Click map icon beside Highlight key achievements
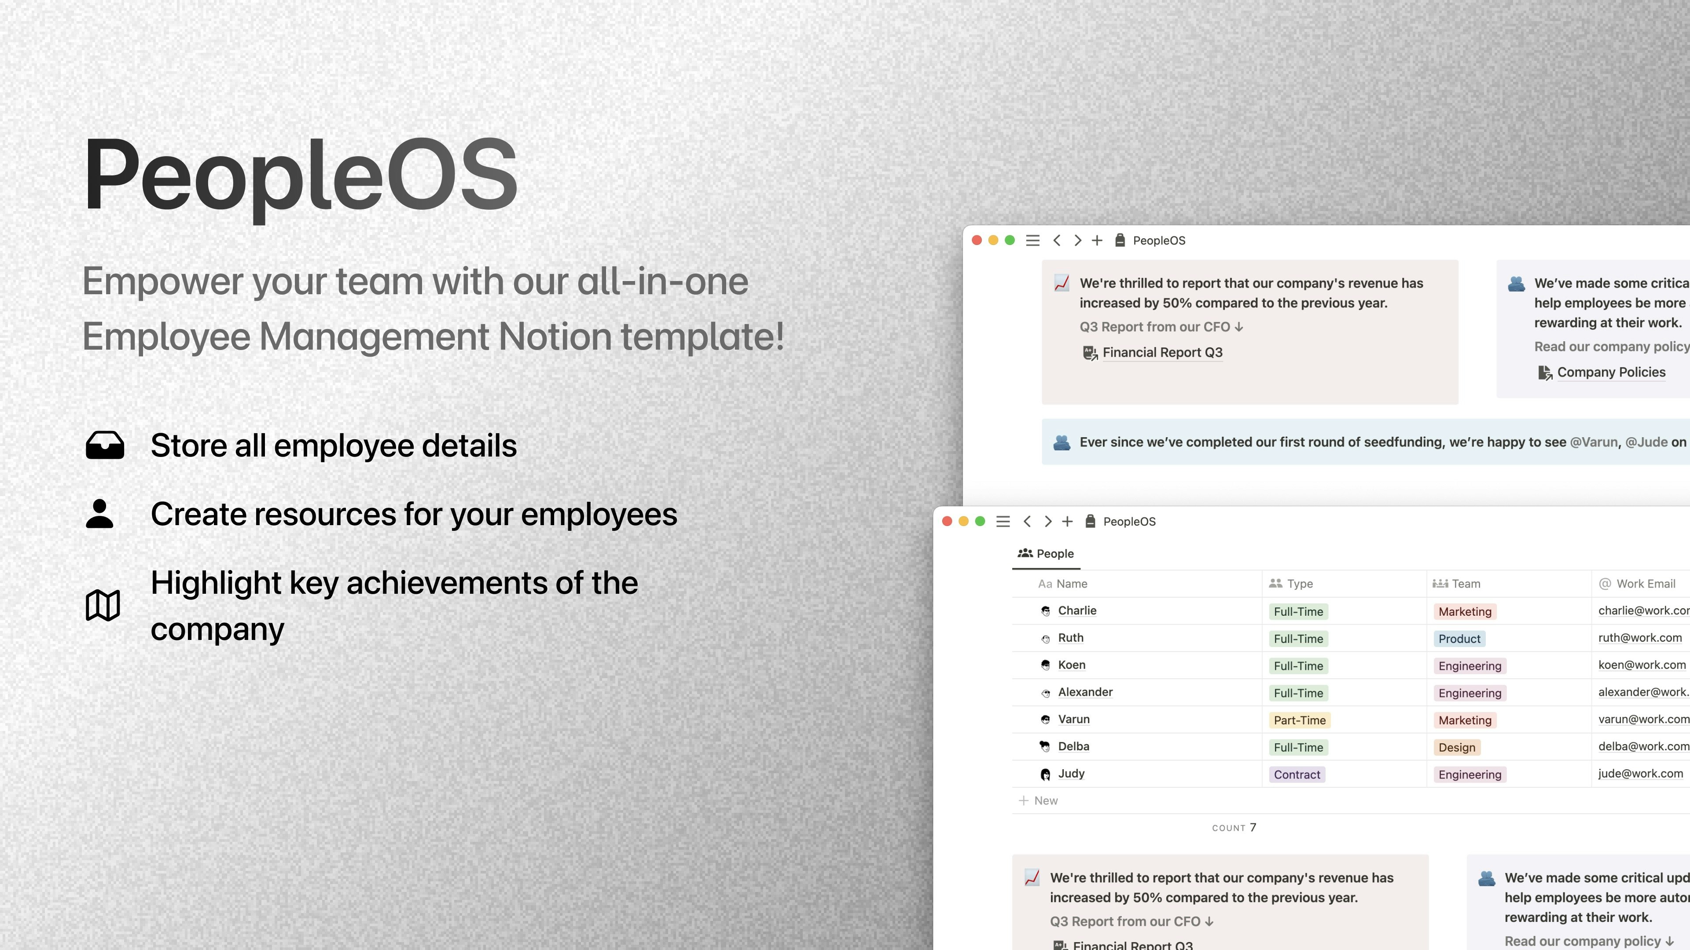Screen dimensions: 1690x950 click(103, 604)
